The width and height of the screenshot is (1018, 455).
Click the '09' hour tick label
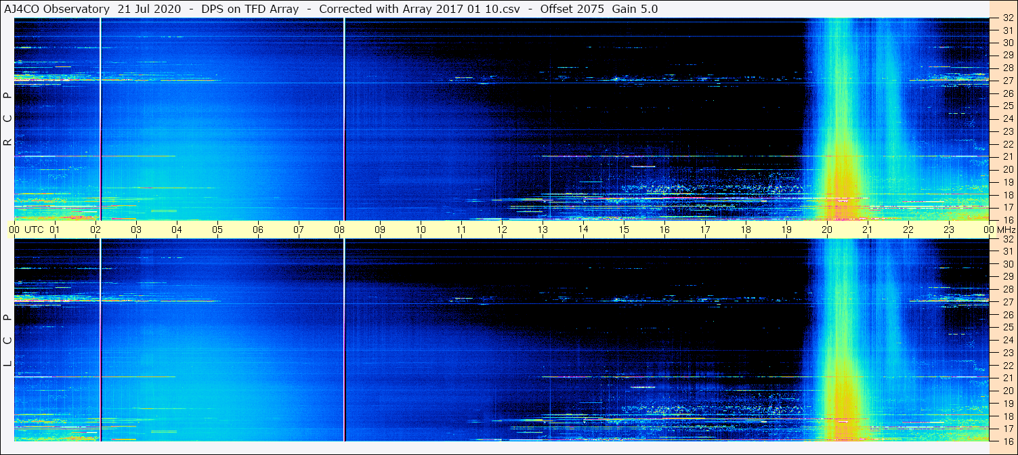coord(380,230)
